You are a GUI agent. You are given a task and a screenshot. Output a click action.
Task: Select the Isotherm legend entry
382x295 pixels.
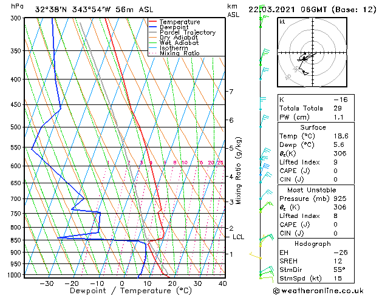point(168,48)
